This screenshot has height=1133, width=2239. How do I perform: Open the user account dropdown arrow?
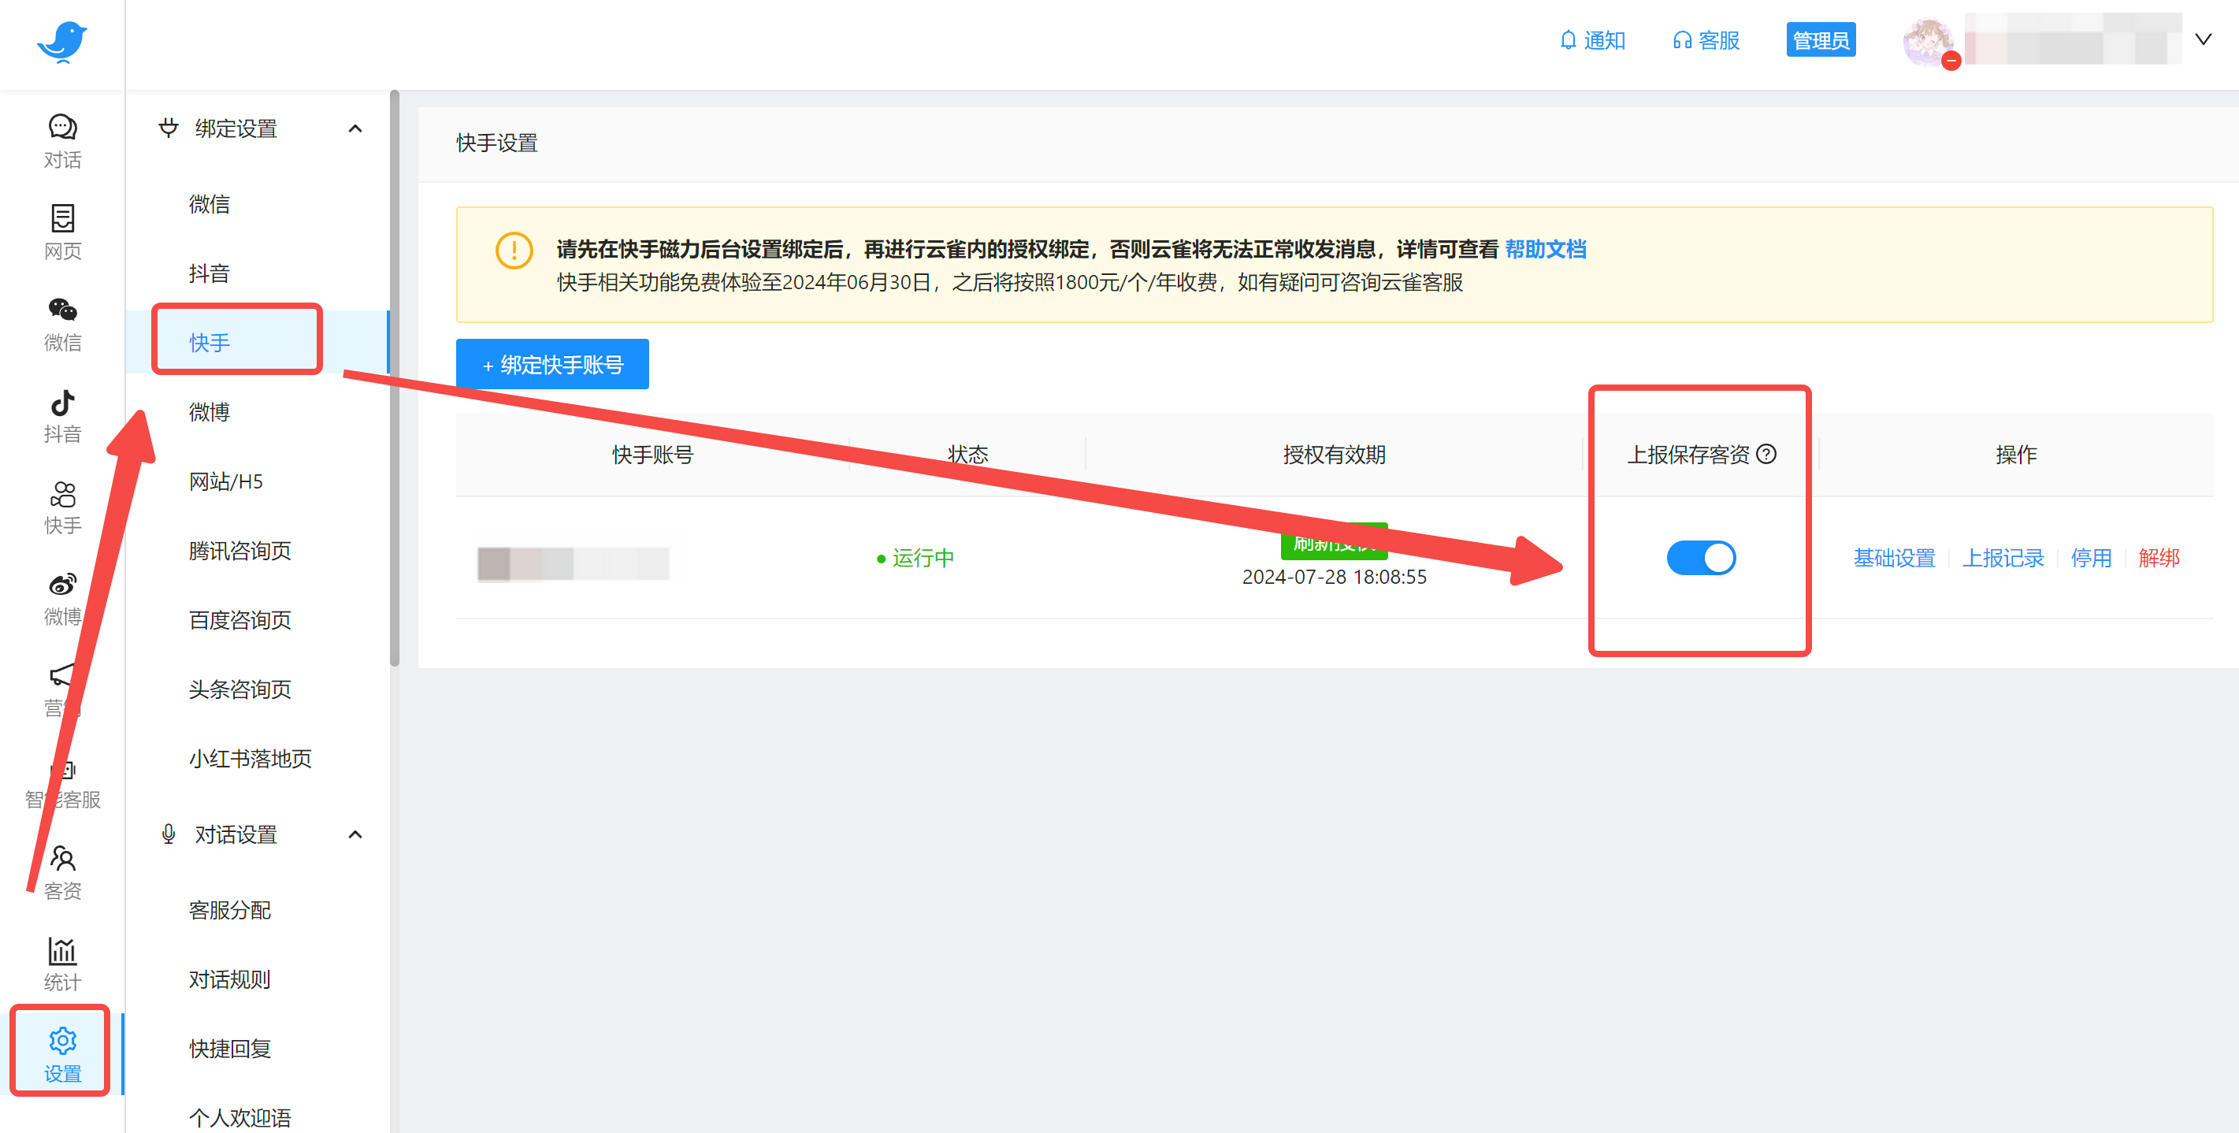[x=2203, y=40]
